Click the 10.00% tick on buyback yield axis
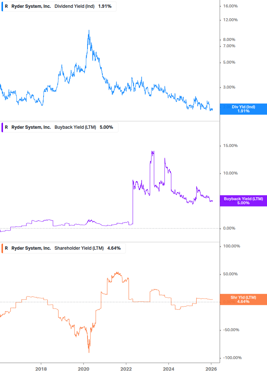267x374 pixels. [230, 173]
